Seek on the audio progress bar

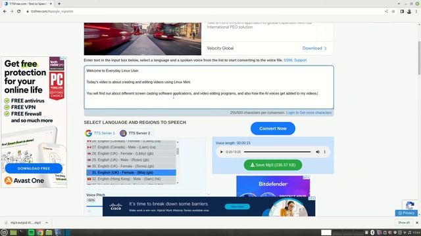point(277,152)
